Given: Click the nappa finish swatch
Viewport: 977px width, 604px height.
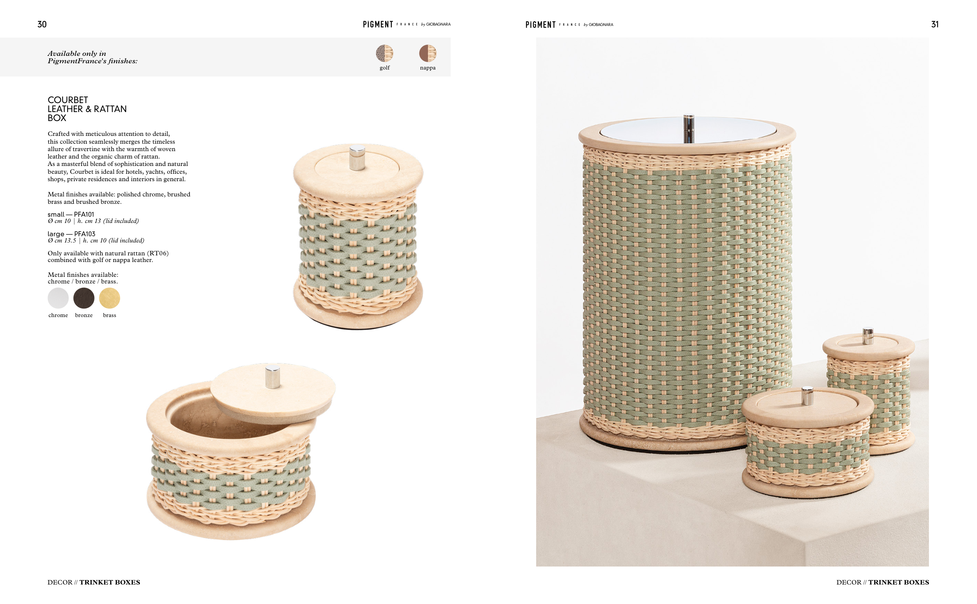Looking at the screenshot, I should pos(427,53).
